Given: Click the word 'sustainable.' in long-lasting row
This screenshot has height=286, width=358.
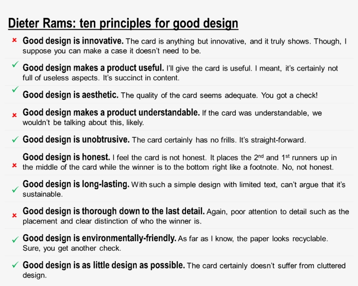Looking at the screenshot, I should pos(42,194).
